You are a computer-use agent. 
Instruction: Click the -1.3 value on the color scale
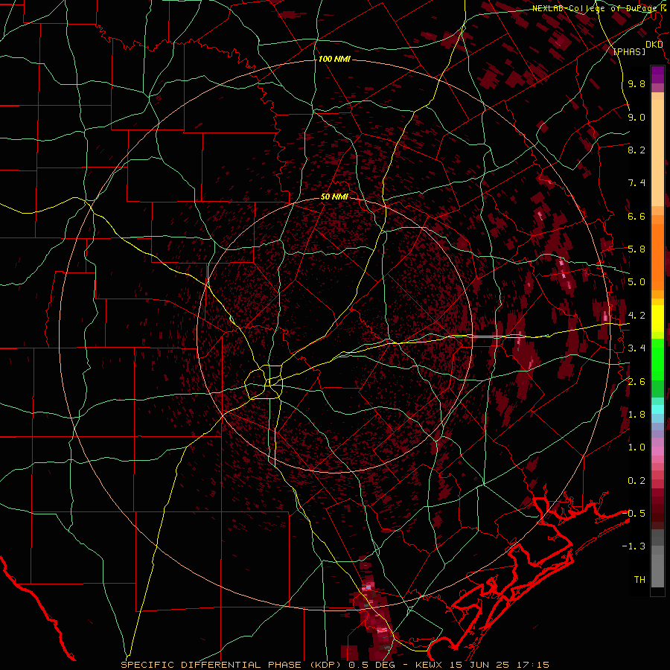(634, 546)
